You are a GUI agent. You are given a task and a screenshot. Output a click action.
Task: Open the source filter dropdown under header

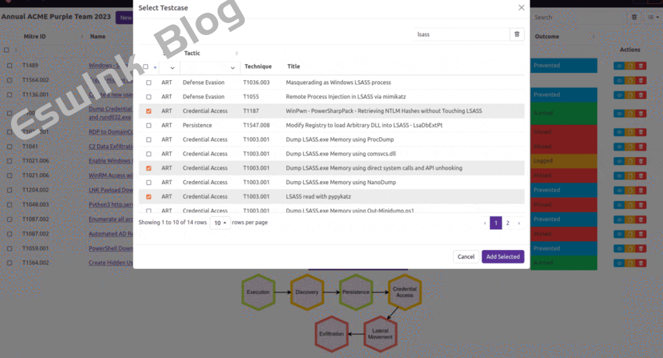pos(172,67)
